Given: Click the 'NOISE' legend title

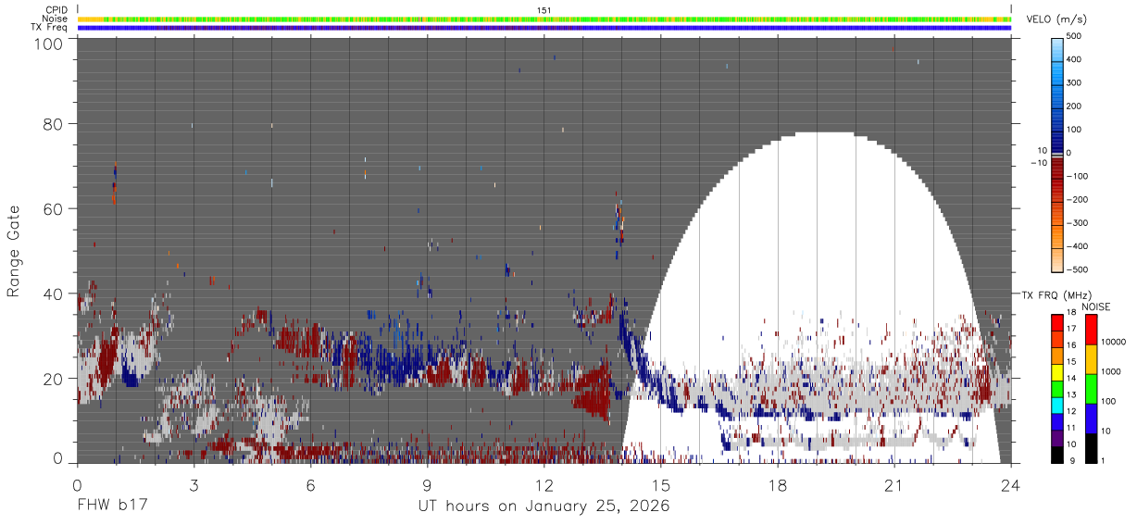Looking at the screenshot, I should [1095, 306].
